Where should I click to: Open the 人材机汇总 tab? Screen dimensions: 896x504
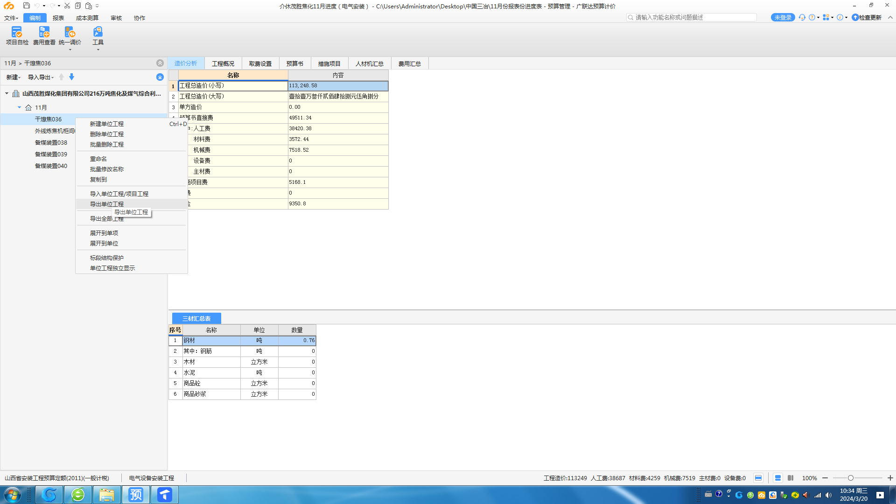coord(370,63)
